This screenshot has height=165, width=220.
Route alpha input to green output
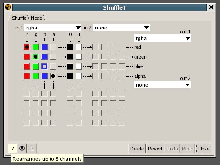pyautogui.click(x=53, y=57)
